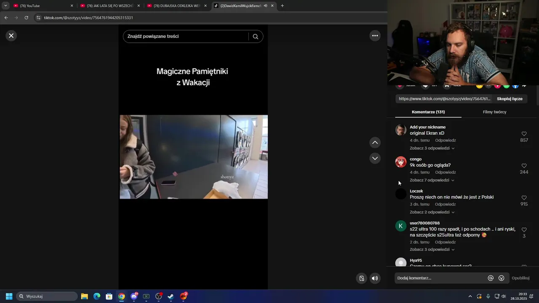Expand 'Zobacz 7 odpowiedzi' under congo's comment
This screenshot has height=303, width=539.
(x=432, y=180)
